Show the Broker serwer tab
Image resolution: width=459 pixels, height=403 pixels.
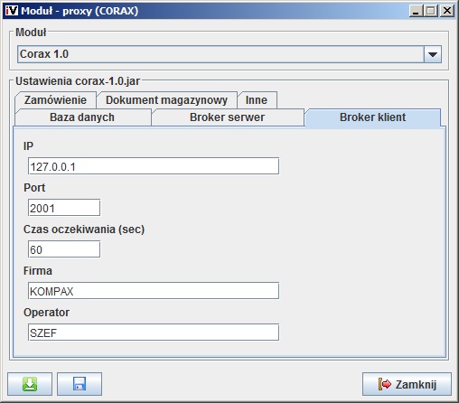pos(228,117)
